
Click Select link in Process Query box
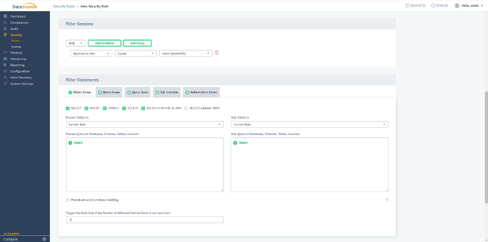coord(79,143)
